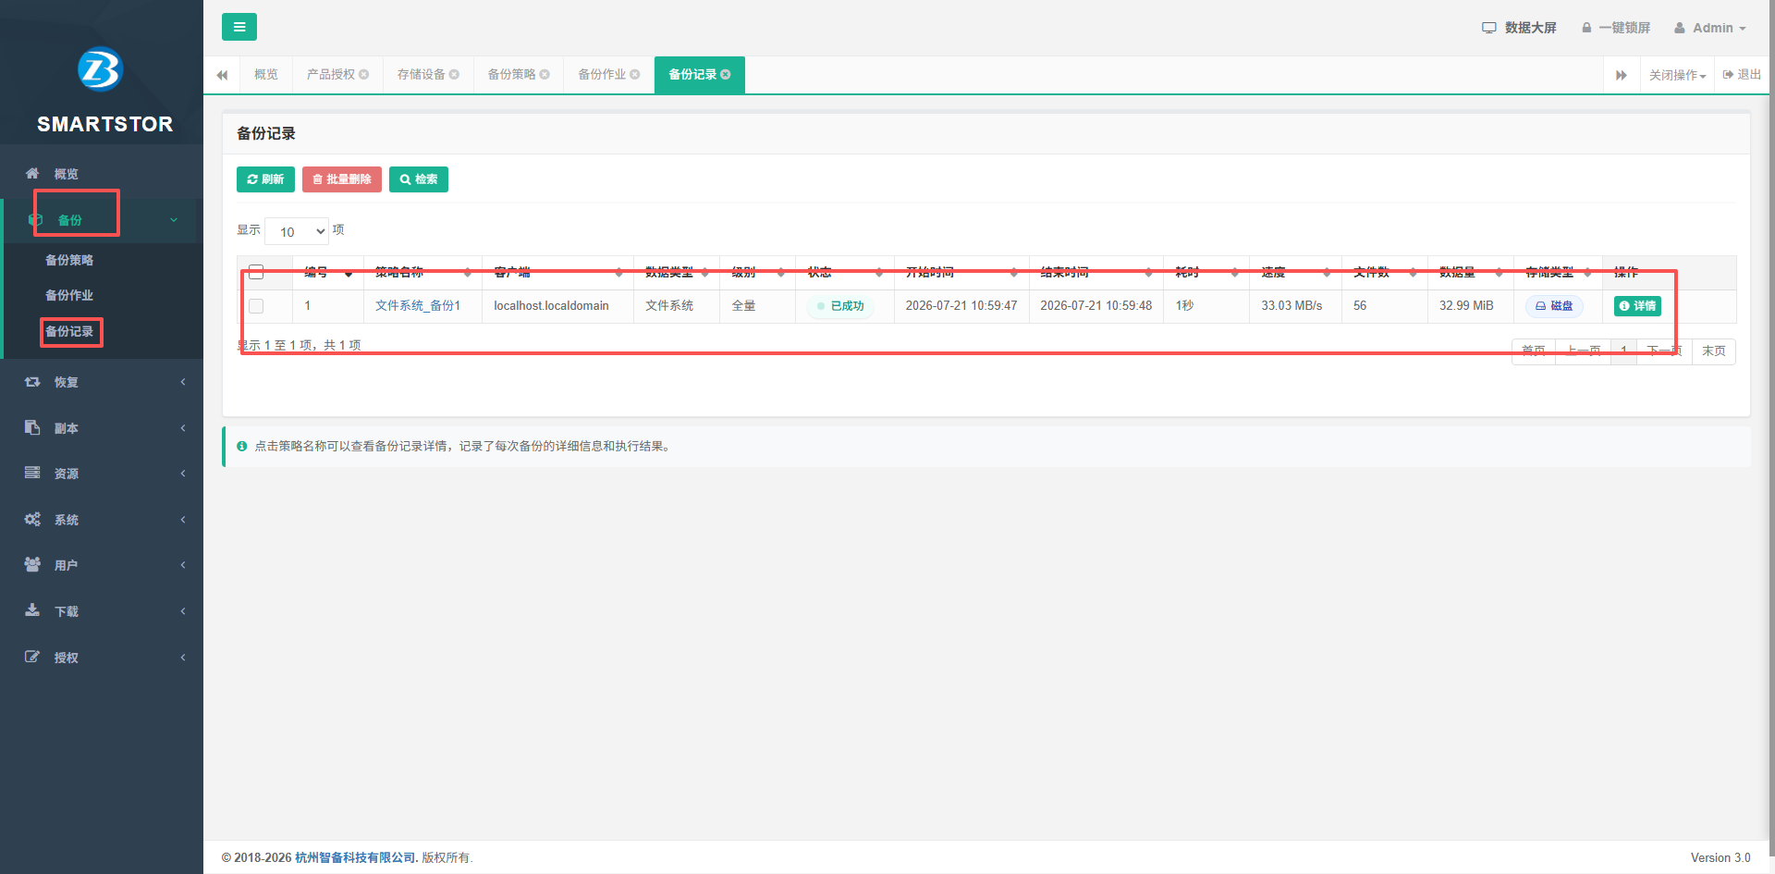This screenshot has height=874, width=1775.
Task: Sort by 文件数 column
Action: [x=1385, y=272]
